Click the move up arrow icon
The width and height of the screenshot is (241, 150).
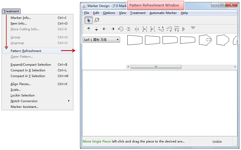(x=89, y=29)
